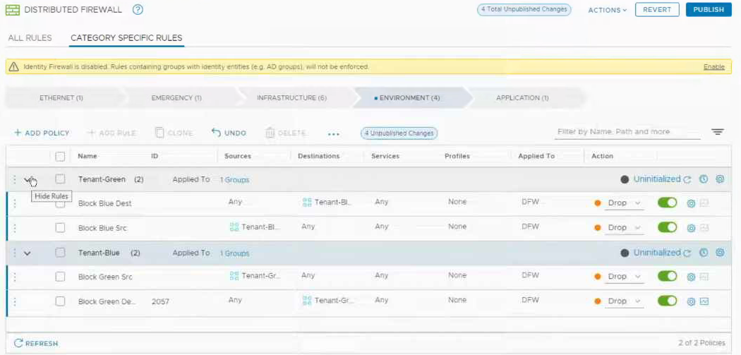The width and height of the screenshot is (741, 355).
Task: Open three-dot menu for Block Green Src row
Action: 15,277
